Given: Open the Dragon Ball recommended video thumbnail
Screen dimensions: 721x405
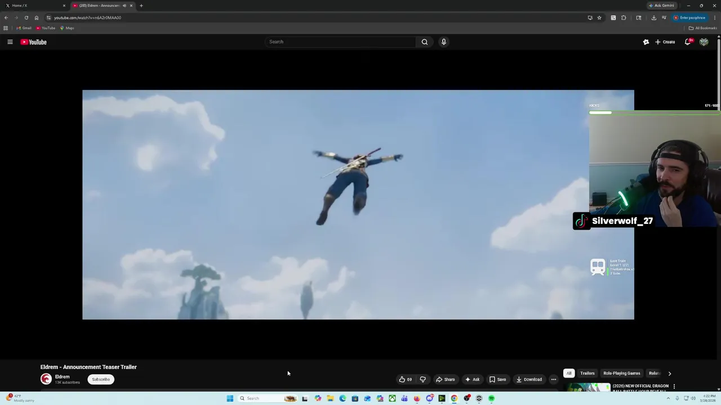Looking at the screenshot, I should pyautogui.click(x=588, y=388).
